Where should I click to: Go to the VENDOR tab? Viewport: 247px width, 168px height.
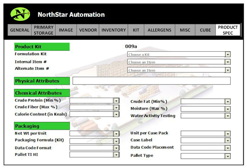(88, 30)
